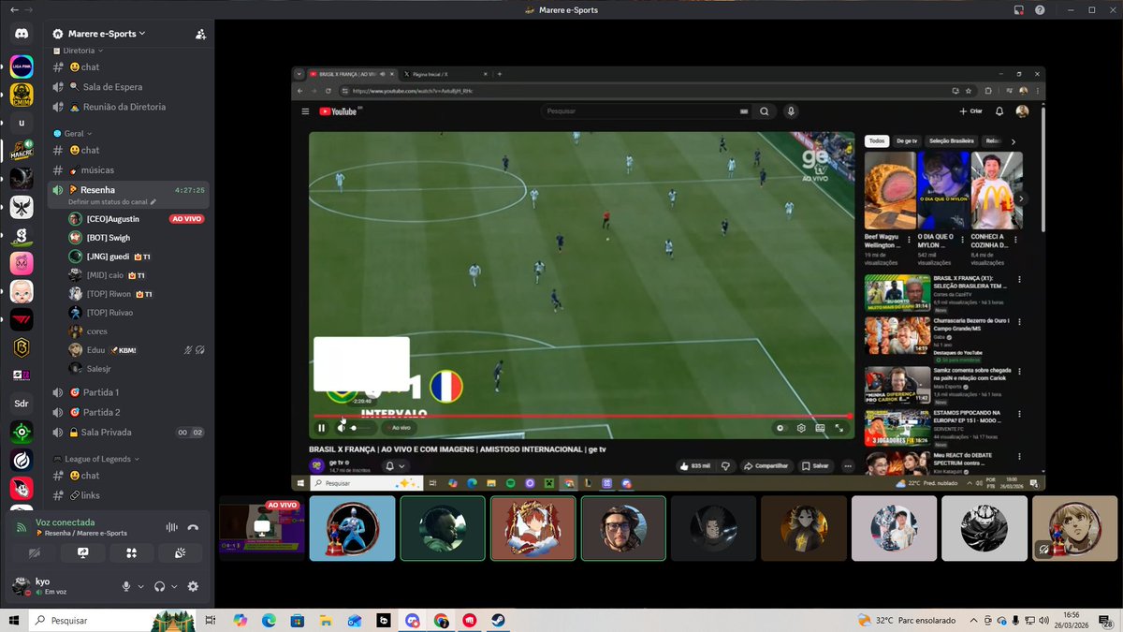The height and width of the screenshot is (632, 1123).
Task: Join the Partida 1 voice channel
Action: [129, 392]
